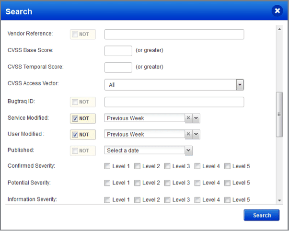Viewport: 289px width, 231px height.
Task: Clear the Service Modified date selection
Action: [188, 118]
